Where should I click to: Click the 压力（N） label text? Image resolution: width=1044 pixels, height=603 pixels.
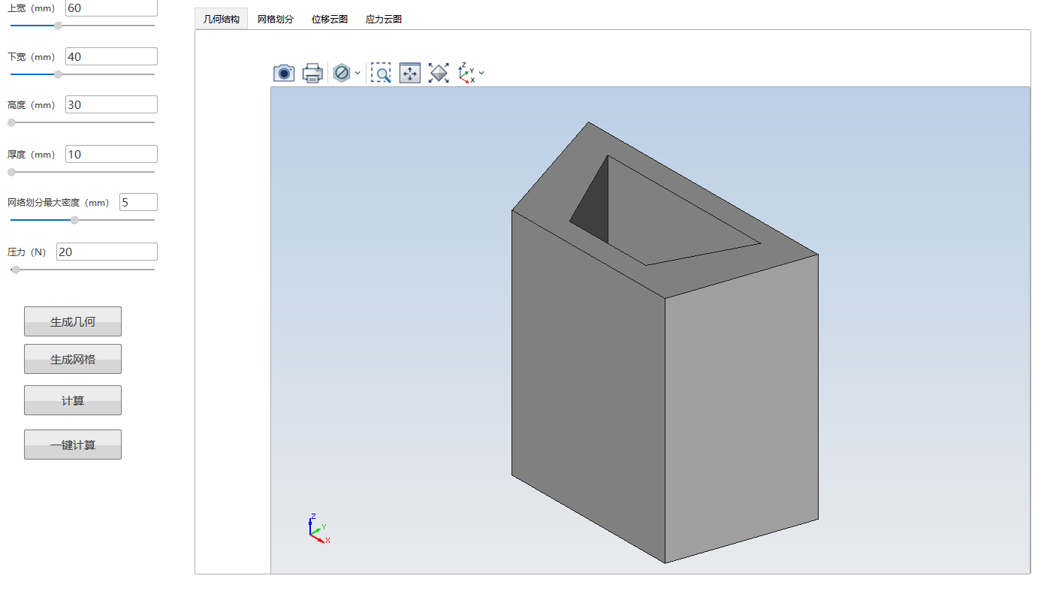point(27,252)
